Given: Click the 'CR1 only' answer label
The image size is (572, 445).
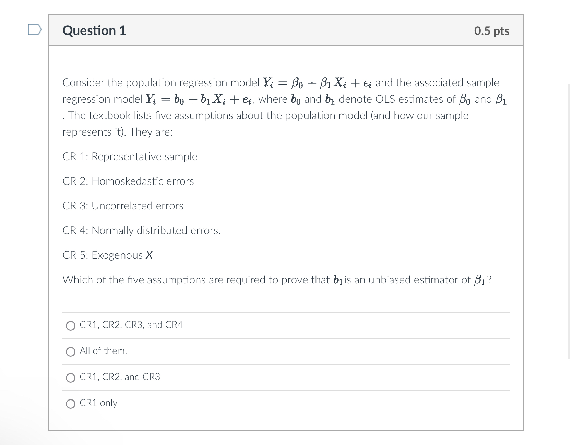Looking at the screenshot, I should (98, 403).
